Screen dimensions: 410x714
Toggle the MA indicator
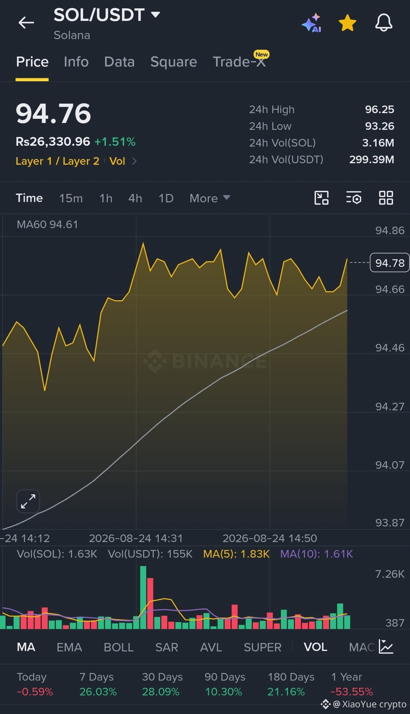pos(26,647)
